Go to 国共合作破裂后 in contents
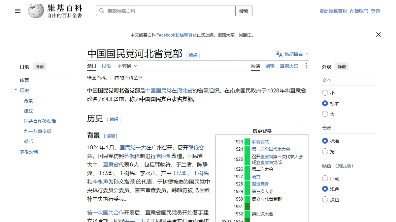Screen dimensions: 396x222 (x=40, y=121)
